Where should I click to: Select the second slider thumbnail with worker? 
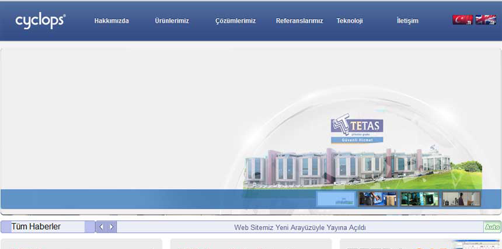click(378, 199)
